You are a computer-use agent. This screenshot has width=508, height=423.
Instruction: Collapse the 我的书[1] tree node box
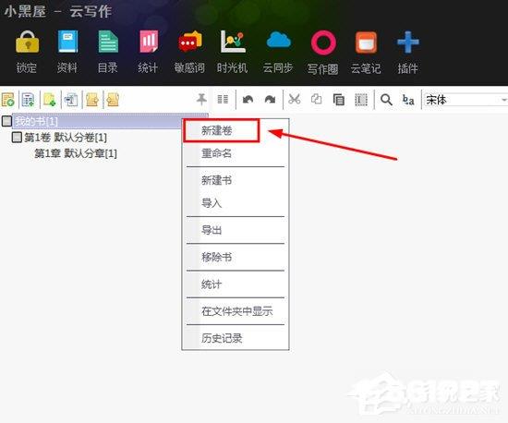click(x=6, y=121)
